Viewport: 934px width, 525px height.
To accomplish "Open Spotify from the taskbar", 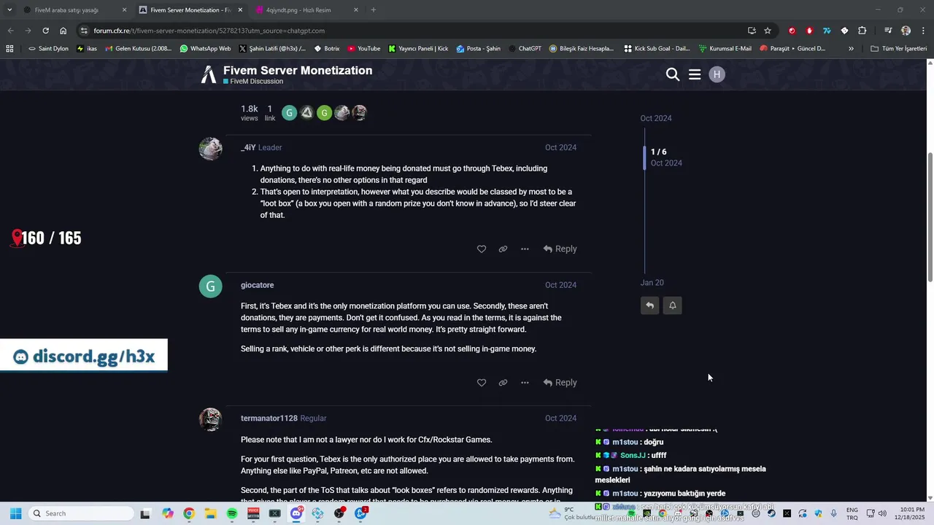I will click(232, 513).
